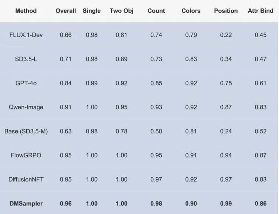Click the Base (SD3.5-M) method cell
The width and height of the screenshot is (279, 214).
coord(26,131)
